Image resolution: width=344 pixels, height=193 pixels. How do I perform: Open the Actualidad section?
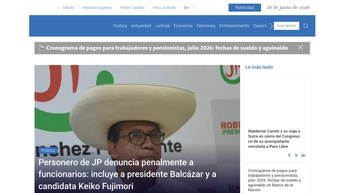pyautogui.click(x=141, y=26)
